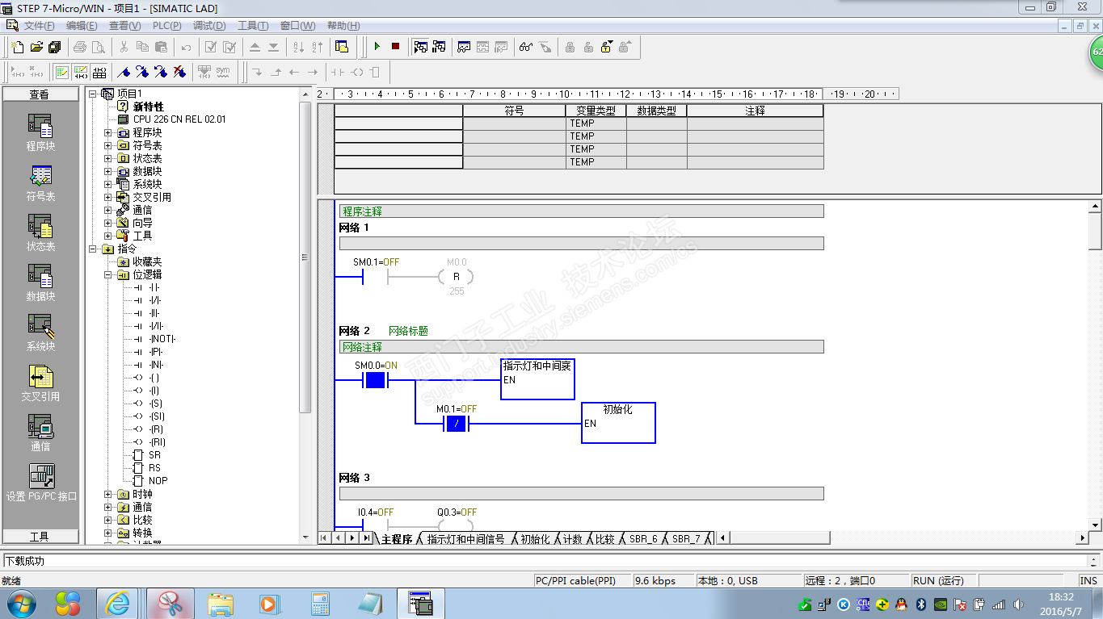1103x619 pixels.
Task: Open Program Block in the view bar
Action: [40, 133]
